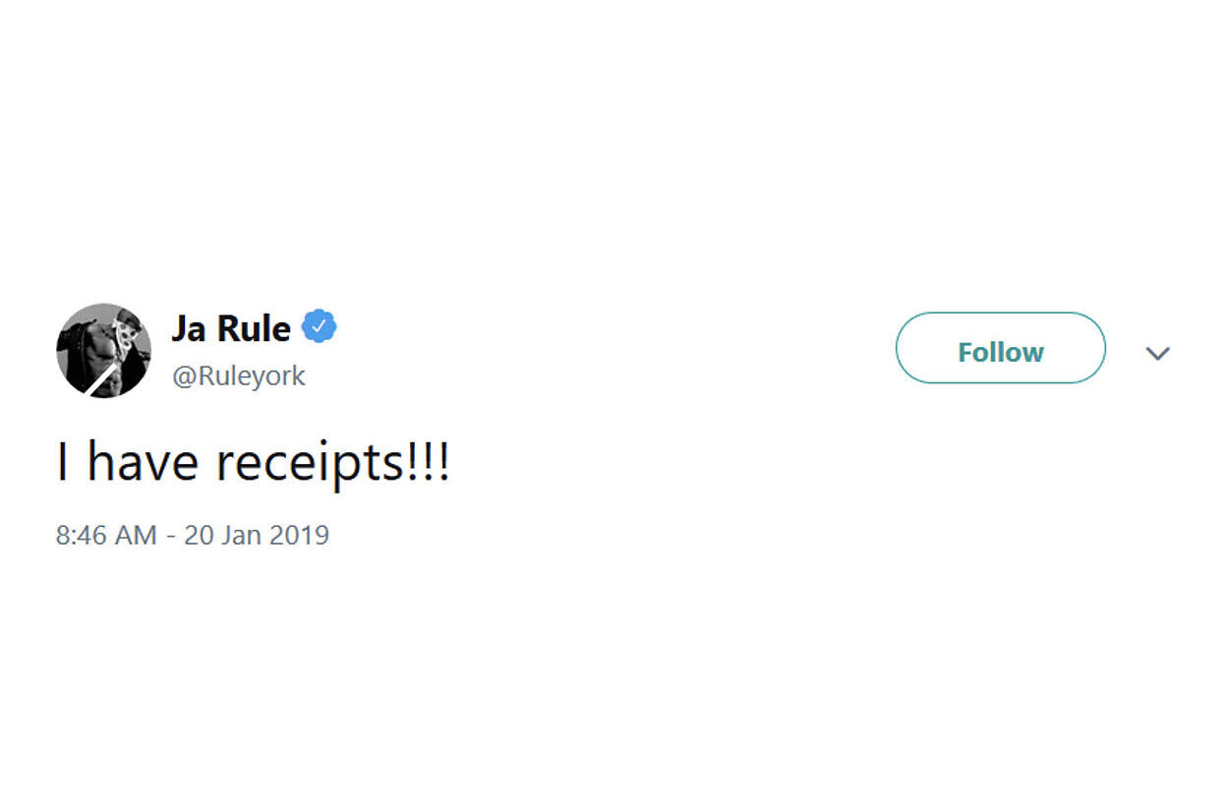Open the tweet timestamp permalink
This screenshot has height=807, width=1221.
click(193, 536)
